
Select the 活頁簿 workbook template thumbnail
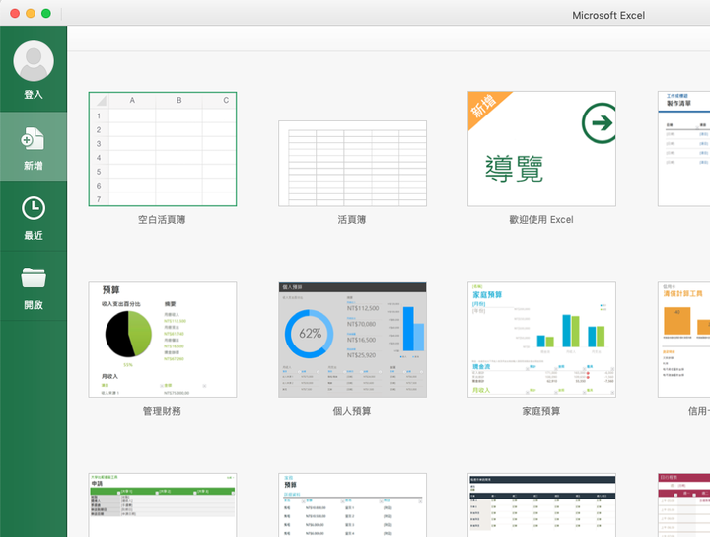[x=352, y=164]
